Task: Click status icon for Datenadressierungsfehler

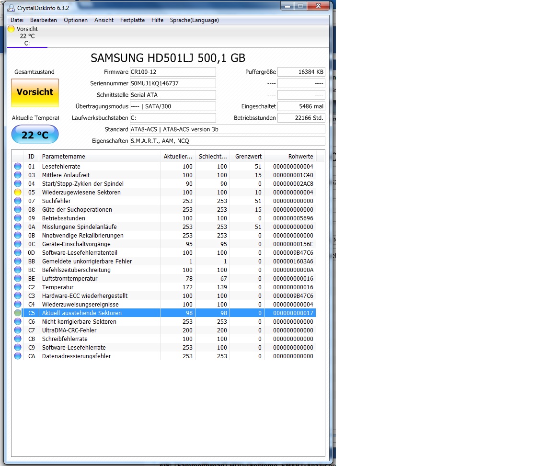Action: click(18, 356)
